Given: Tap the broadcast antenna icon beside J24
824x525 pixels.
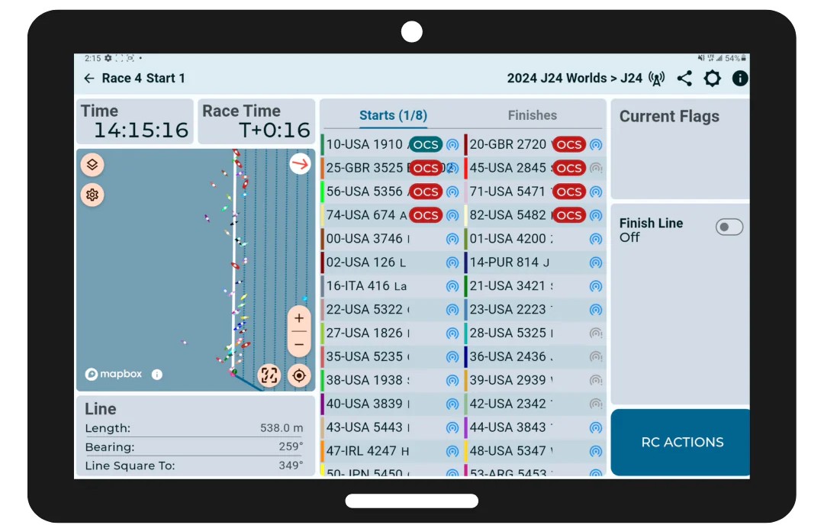Looking at the screenshot, I should (656, 79).
